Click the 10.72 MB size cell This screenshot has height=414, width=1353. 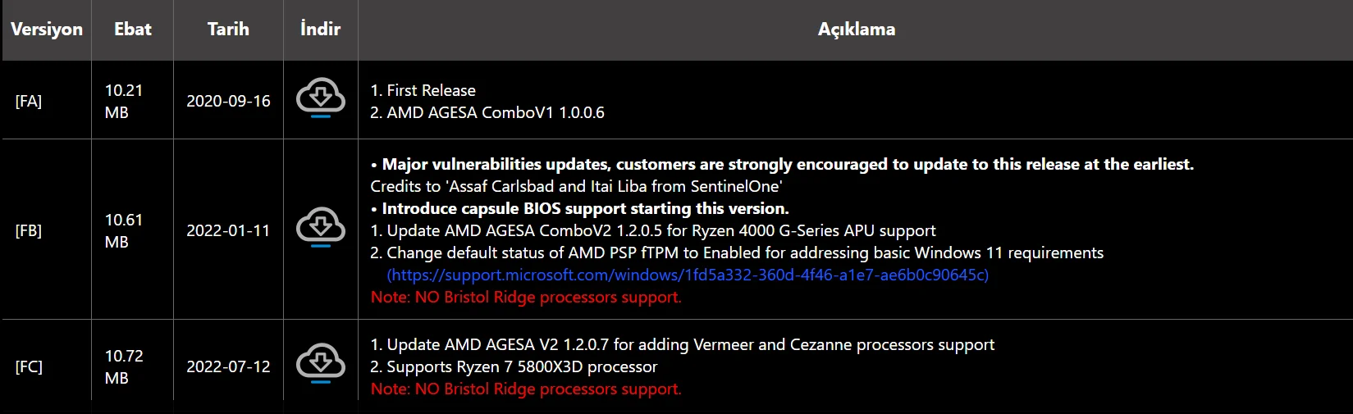coord(124,366)
